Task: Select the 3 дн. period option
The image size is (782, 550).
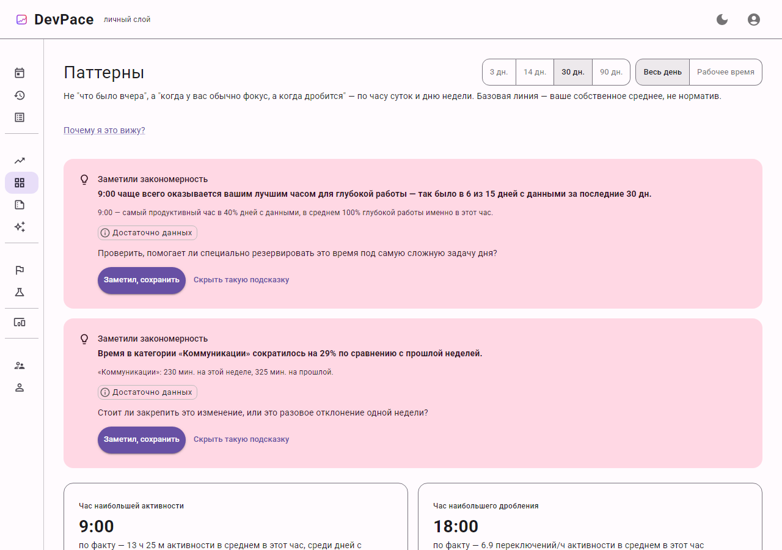Action: coord(499,72)
